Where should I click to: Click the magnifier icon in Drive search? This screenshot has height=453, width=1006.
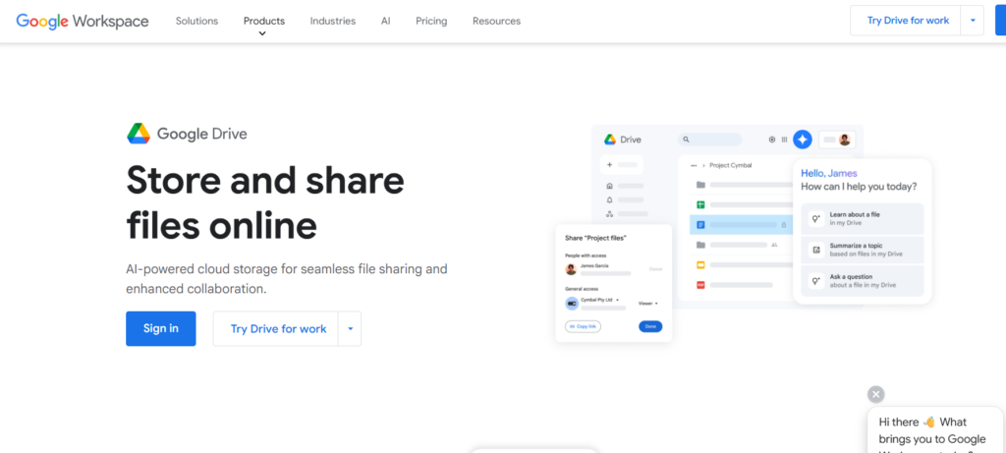tap(687, 140)
